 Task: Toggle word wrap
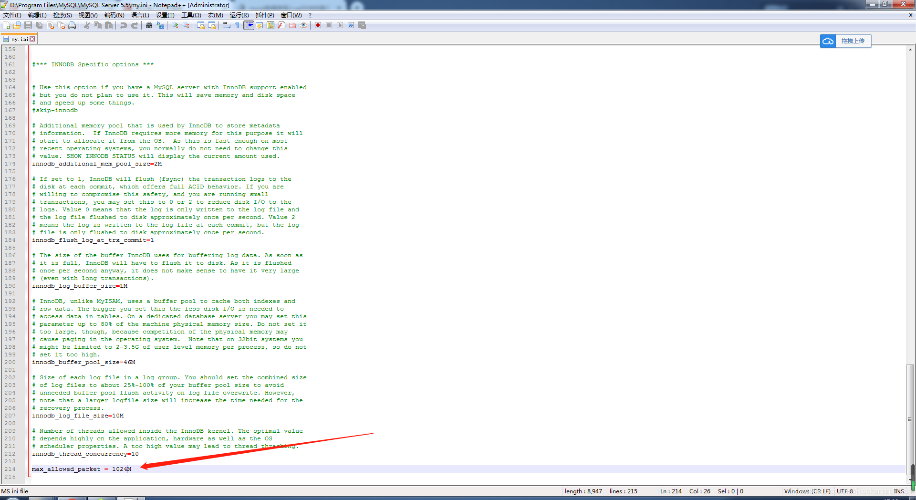[x=227, y=25]
